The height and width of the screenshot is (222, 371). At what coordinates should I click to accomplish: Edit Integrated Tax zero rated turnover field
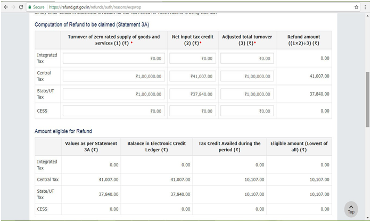[x=113, y=58]
